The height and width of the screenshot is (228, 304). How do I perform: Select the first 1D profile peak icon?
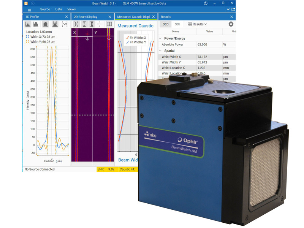[x=28, y=24]
